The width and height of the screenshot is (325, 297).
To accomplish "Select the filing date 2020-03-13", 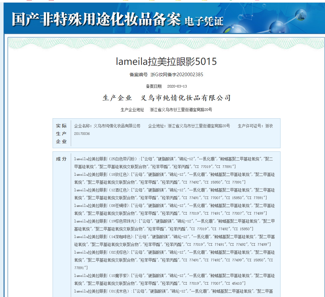I will click(x=177, y=86).
